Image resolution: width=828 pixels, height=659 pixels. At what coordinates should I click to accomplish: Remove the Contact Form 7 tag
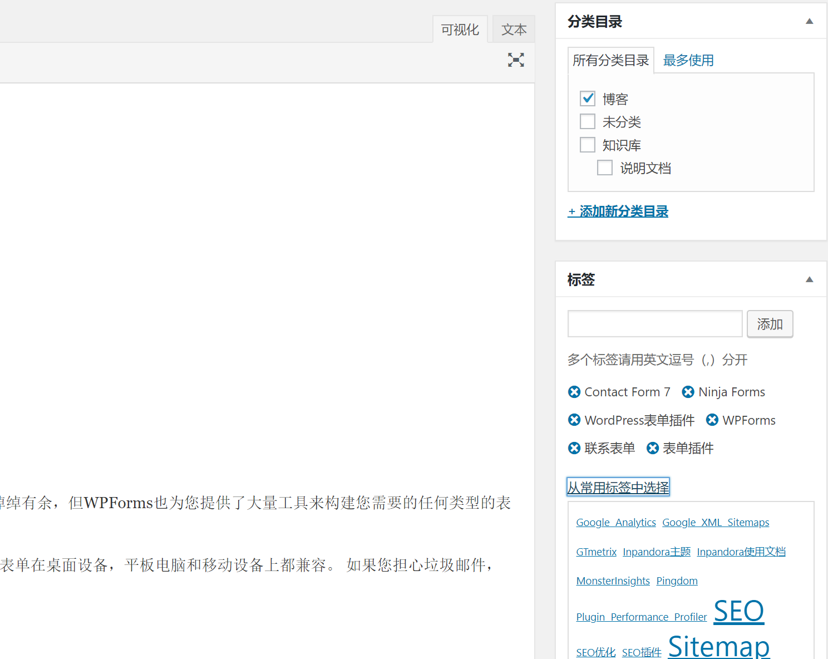(574, 392)
